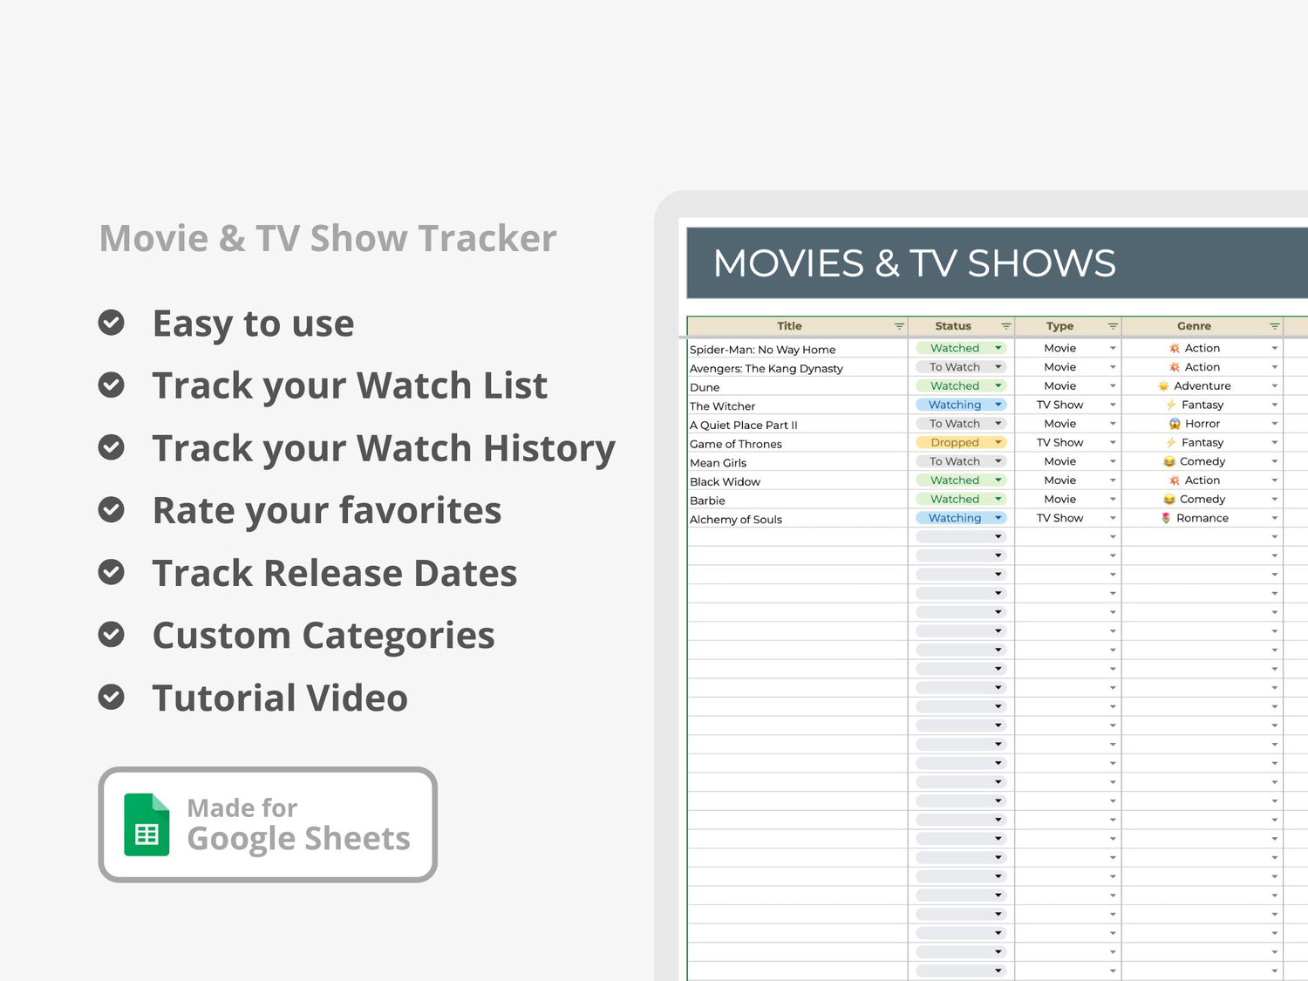Select the Game of Thrones title cell
The image size is (1308, 981).
737,443
